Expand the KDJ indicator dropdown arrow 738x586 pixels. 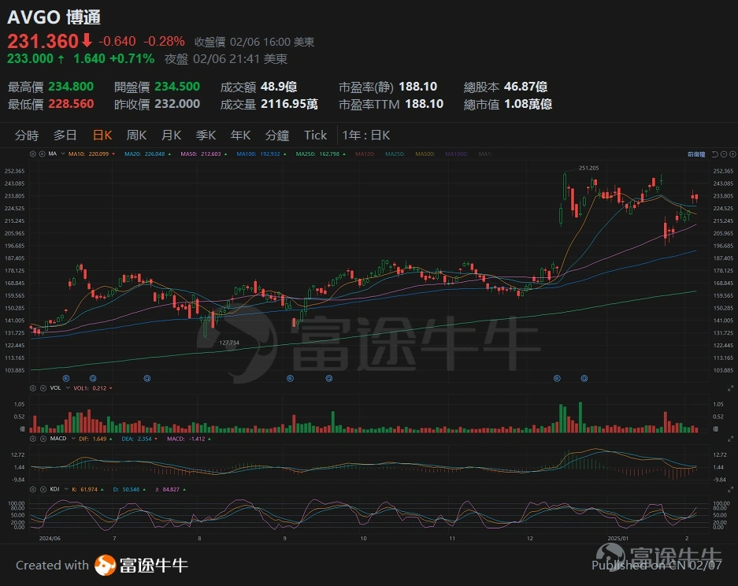tap(66, 489)
